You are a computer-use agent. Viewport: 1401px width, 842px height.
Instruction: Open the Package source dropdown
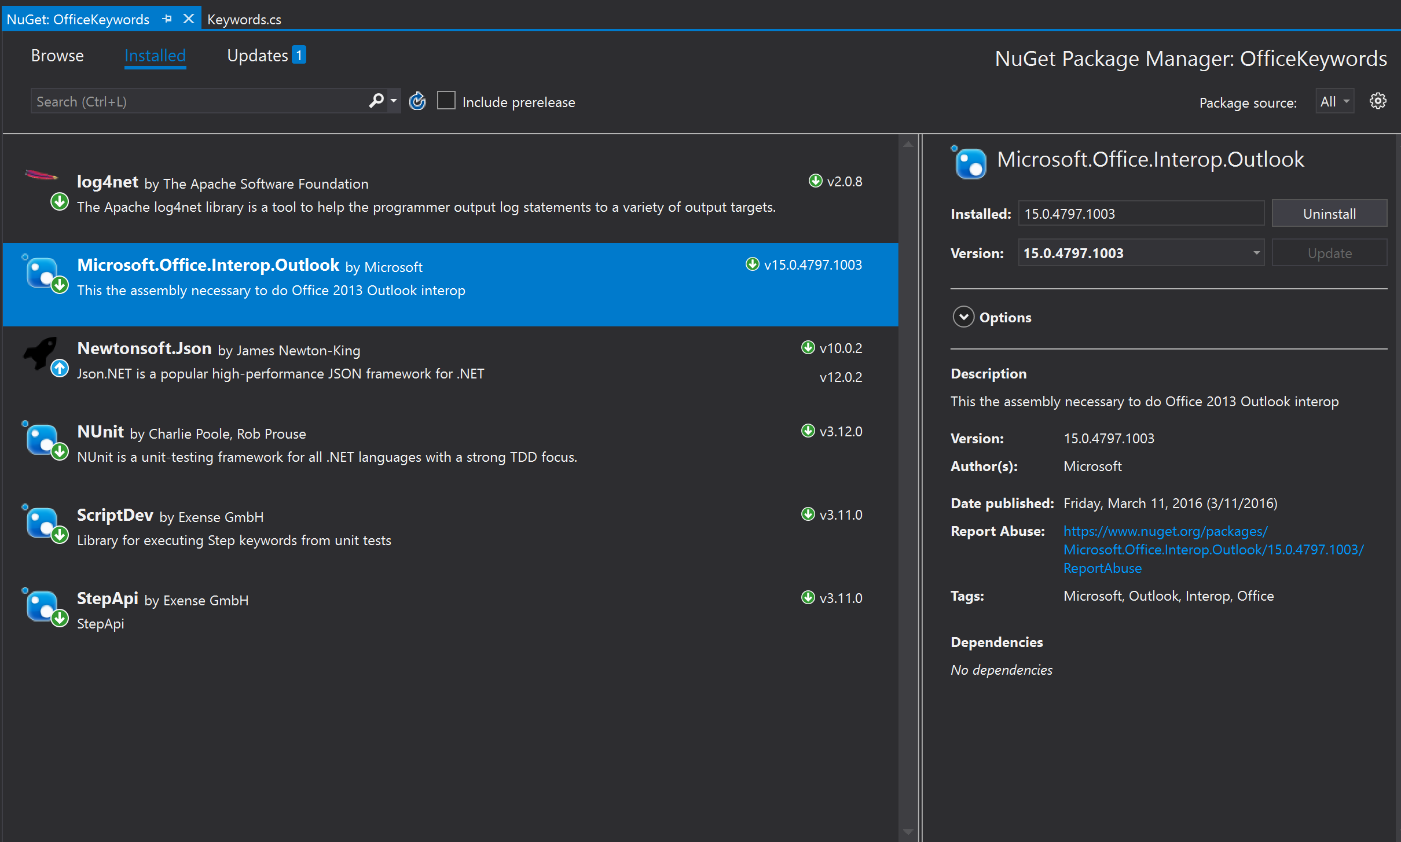(x=1334, y=102)
